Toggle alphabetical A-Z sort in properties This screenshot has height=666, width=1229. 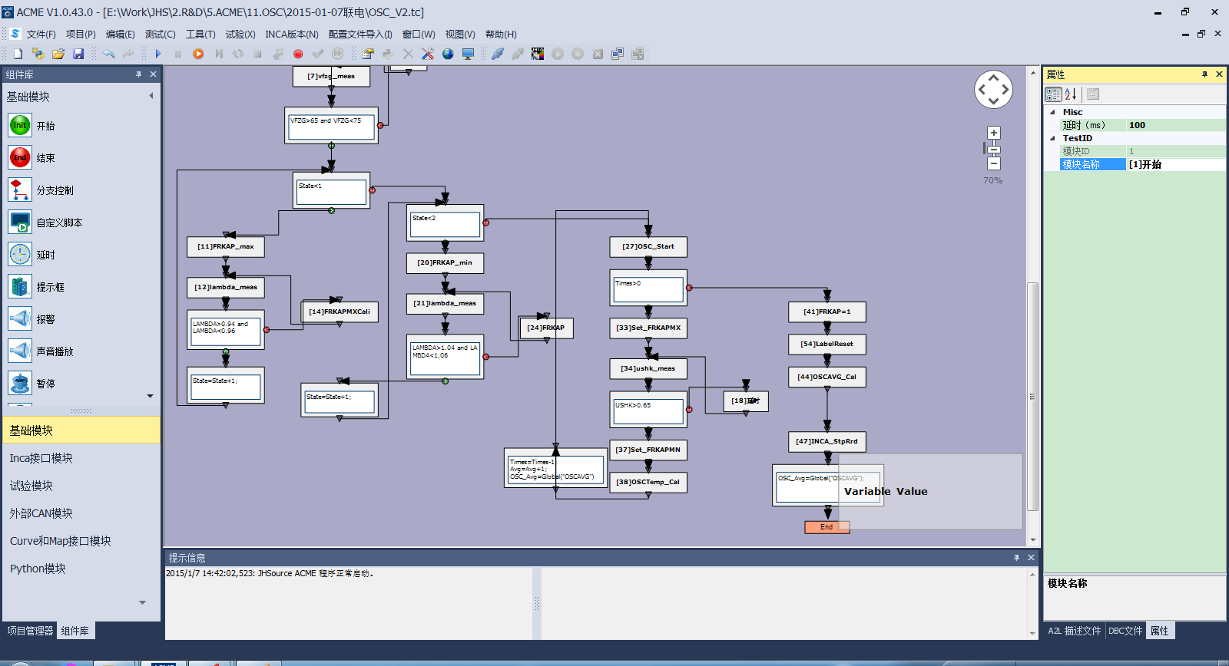pyautogui.click(x=1071, y=94)
